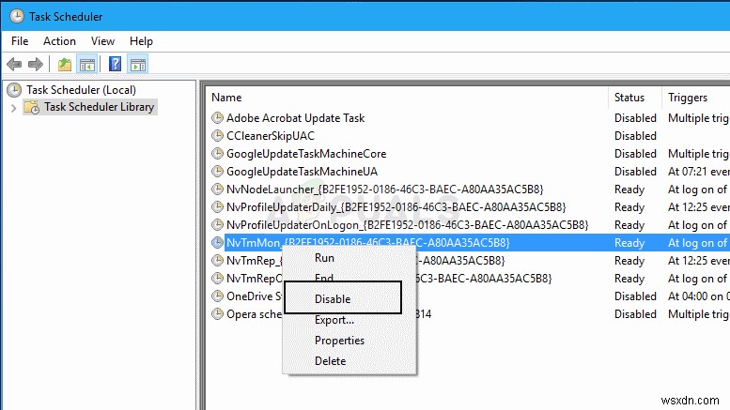Select the GoogleUpdateTaskMachineCore task

[306, 154]
